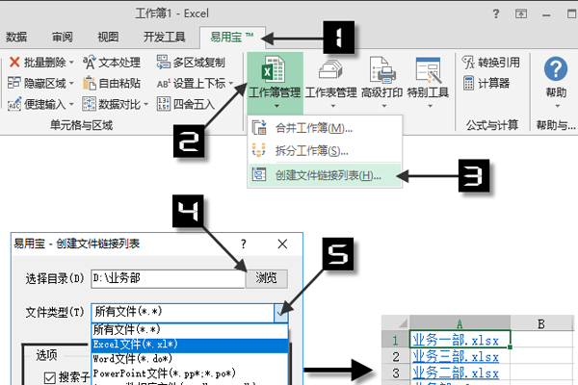Open the 业务三部.xlsx hyperlink
This screenshot has width=578, height=385.
point(456,357)
